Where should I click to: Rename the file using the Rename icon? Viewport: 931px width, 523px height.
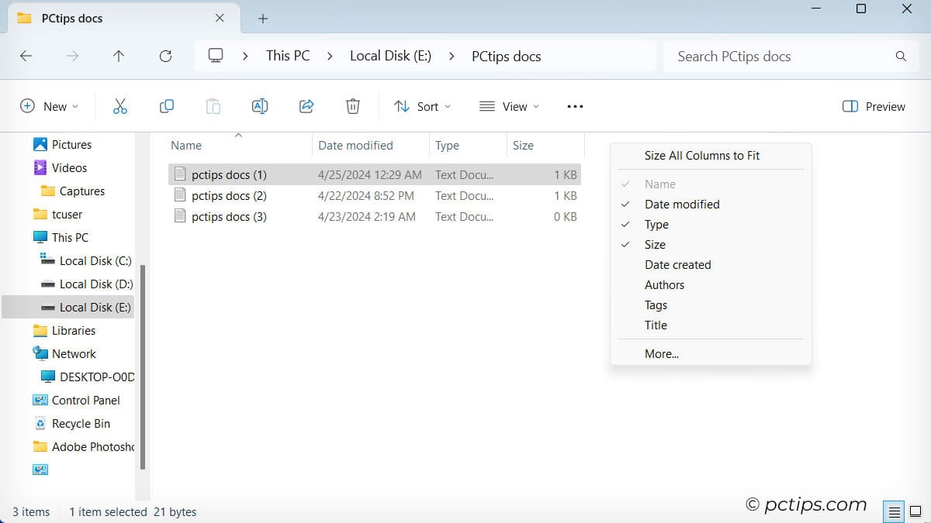[260, 106]
